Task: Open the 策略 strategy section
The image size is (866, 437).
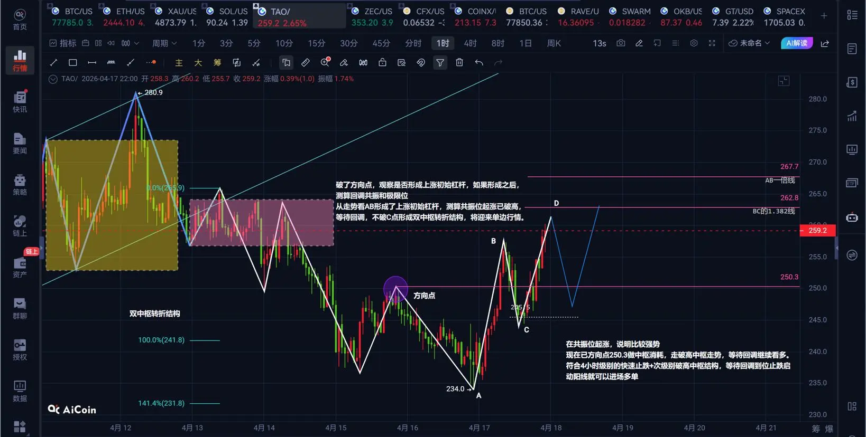Action: (20, 185)
